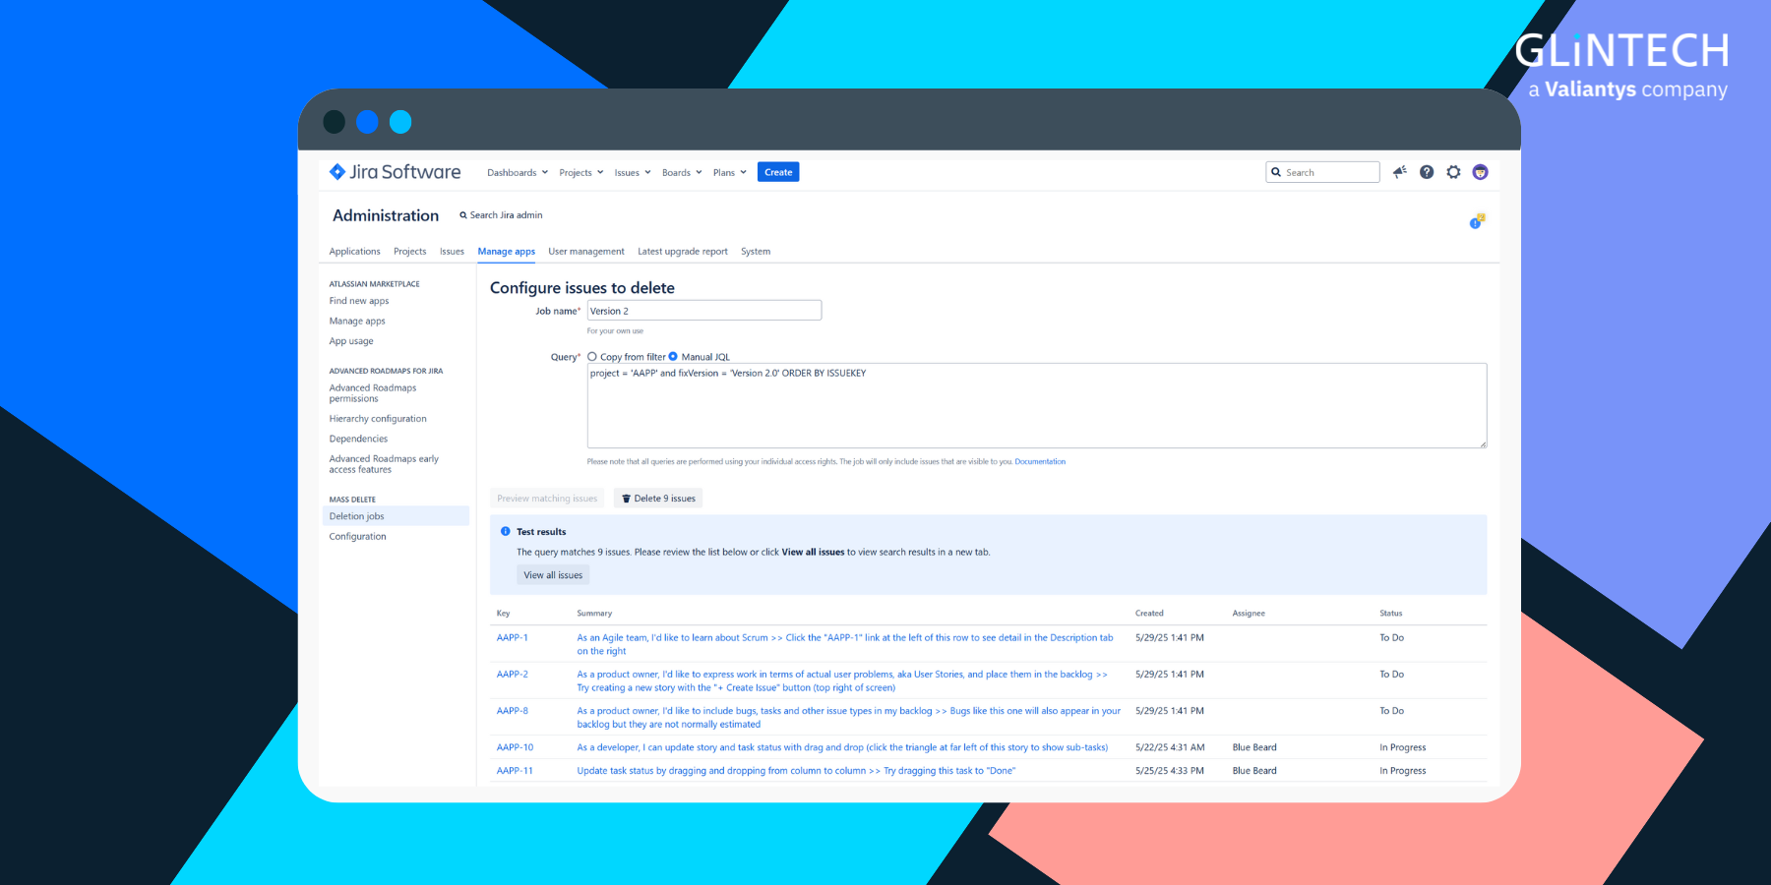The width and height of the screenshot is (1771, 885).
Task: Click the search magnifier icon in the top bar
Action: (1276, 172)
